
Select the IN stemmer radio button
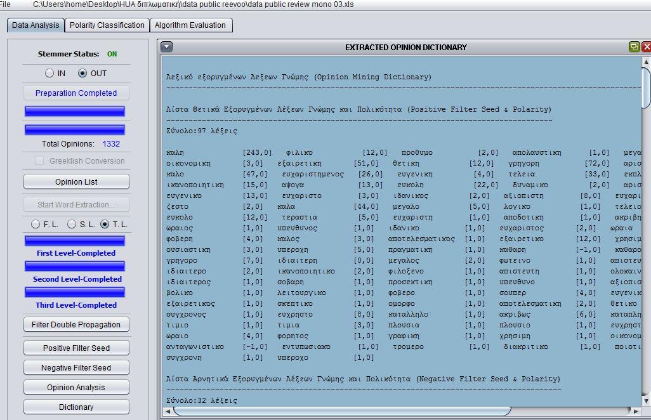click(49, 73)
